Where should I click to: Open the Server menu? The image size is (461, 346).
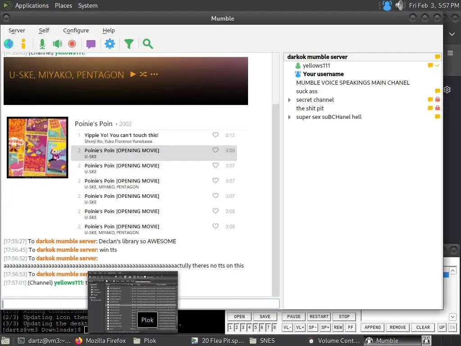[17, 30]
